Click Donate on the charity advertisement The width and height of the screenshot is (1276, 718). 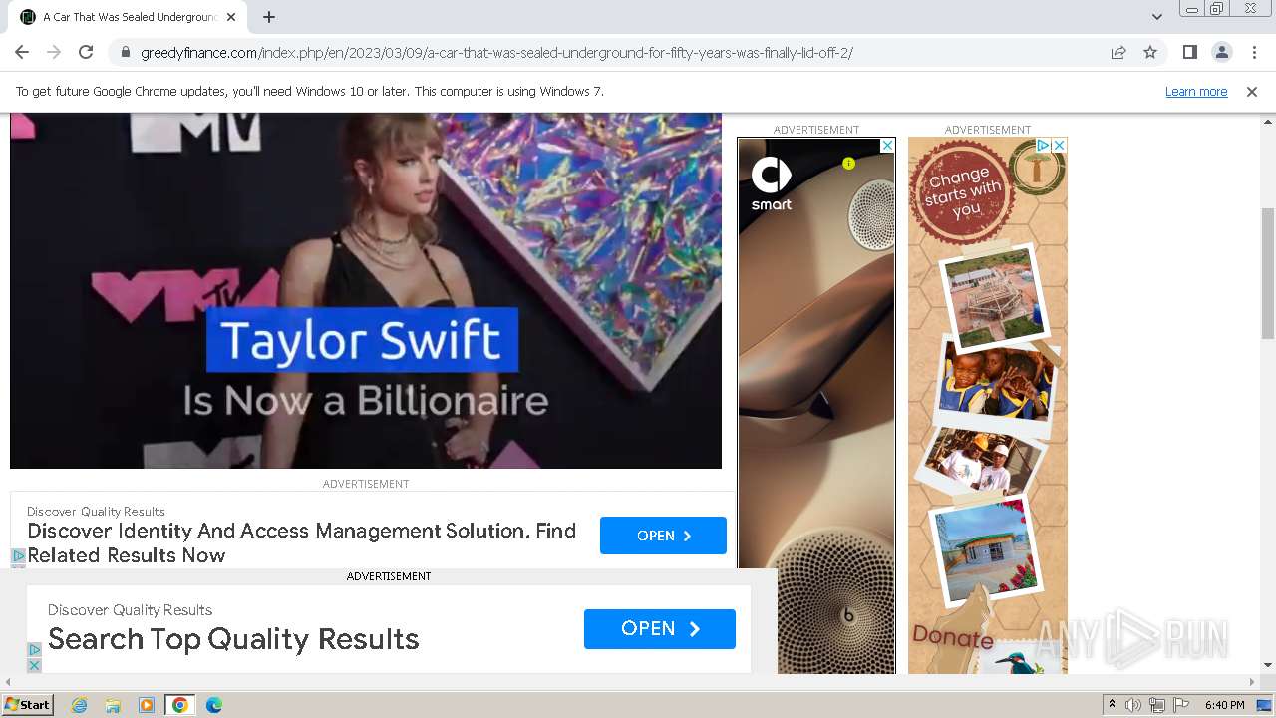[953, 637]
